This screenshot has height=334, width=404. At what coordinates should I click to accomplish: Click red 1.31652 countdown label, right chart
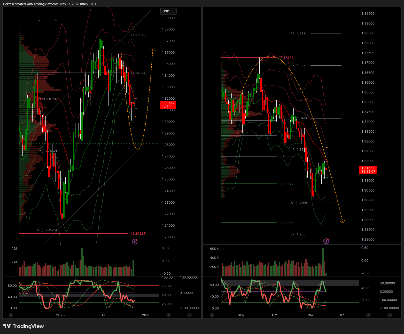click(368, 170)
